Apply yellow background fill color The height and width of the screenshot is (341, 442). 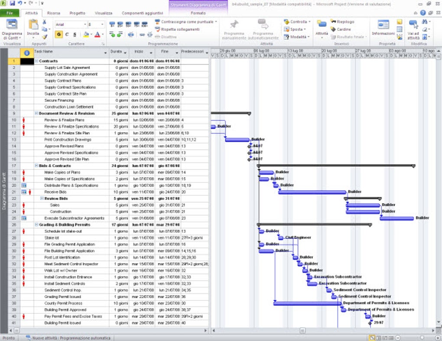tap(86, 34)
